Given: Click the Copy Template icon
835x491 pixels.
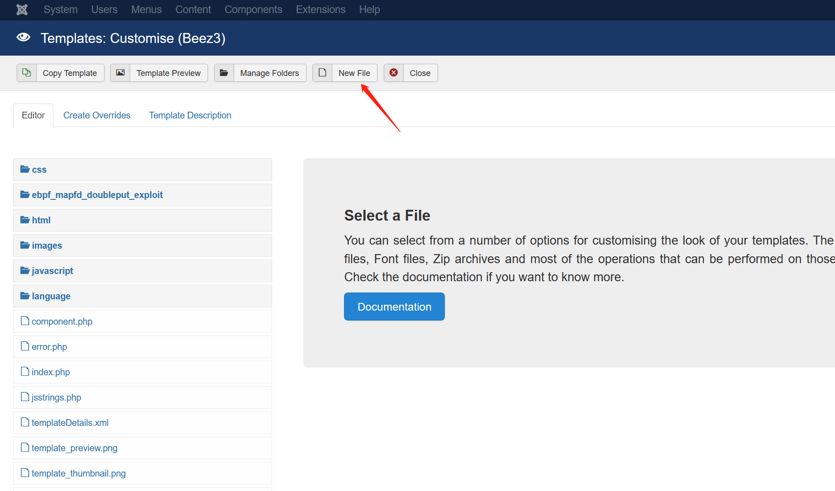Looking at the screenshot, I should (x=27, y=73).
